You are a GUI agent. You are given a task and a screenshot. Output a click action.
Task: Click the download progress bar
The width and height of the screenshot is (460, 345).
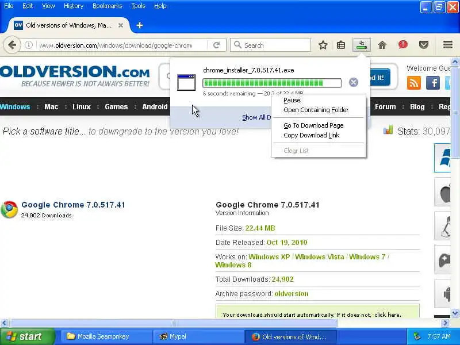click(x=271, y=83)
